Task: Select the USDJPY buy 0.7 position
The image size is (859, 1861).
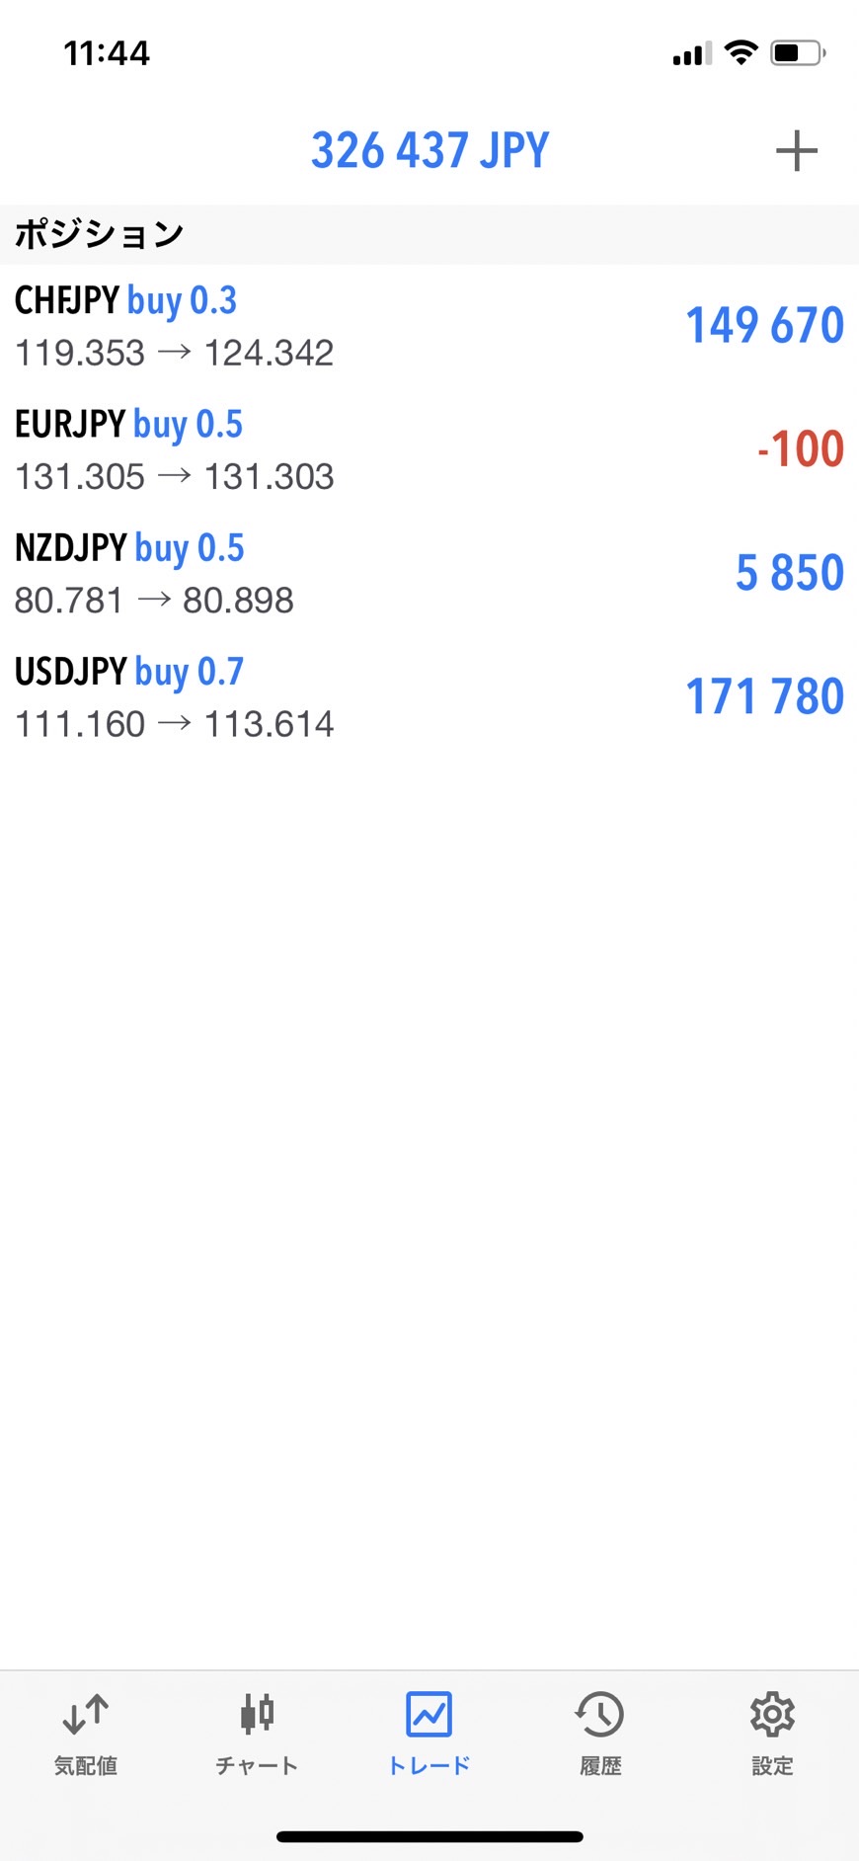Action: (429, 697)
